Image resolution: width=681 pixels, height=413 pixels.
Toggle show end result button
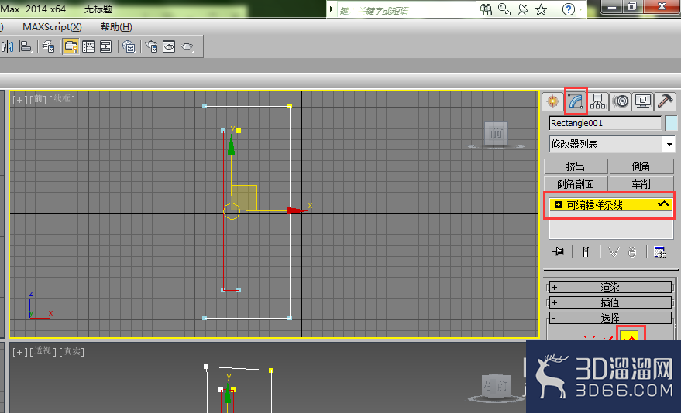586,251
